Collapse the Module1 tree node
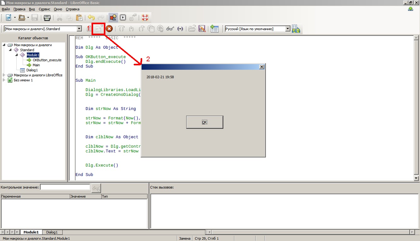The height and width of the screenshot is (241, 420). [17, 55]
